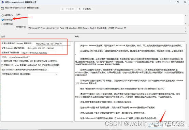The image size is (189, 130).
Task: Confirm with the 确定 (OK) button
Action: click(x=156, y=126)
